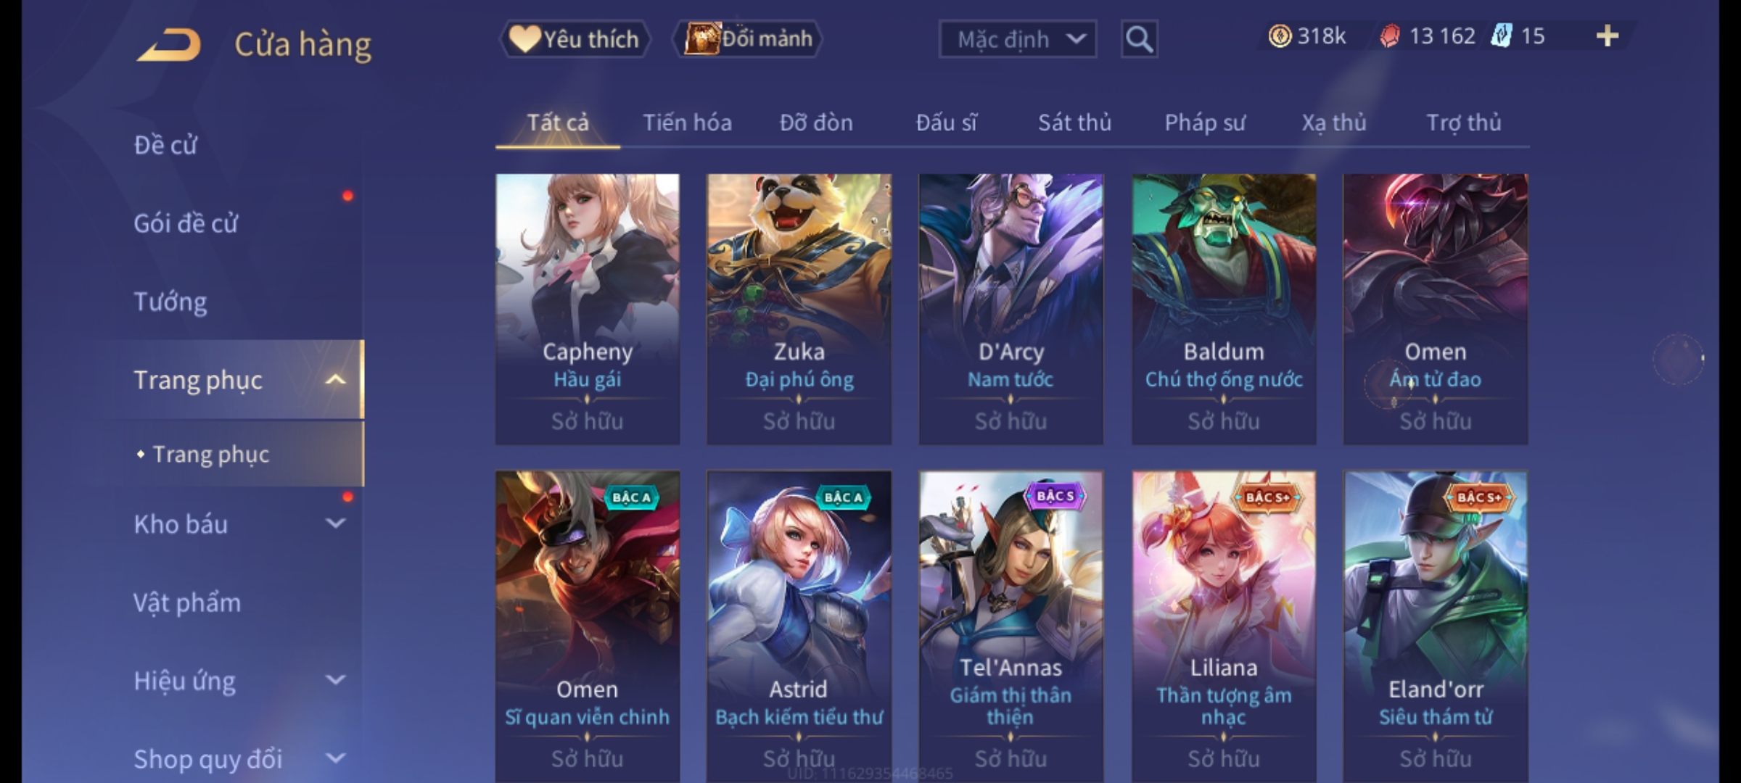Expand the Shop quy đổi section
1741x783 pixels.
[335, 758]
